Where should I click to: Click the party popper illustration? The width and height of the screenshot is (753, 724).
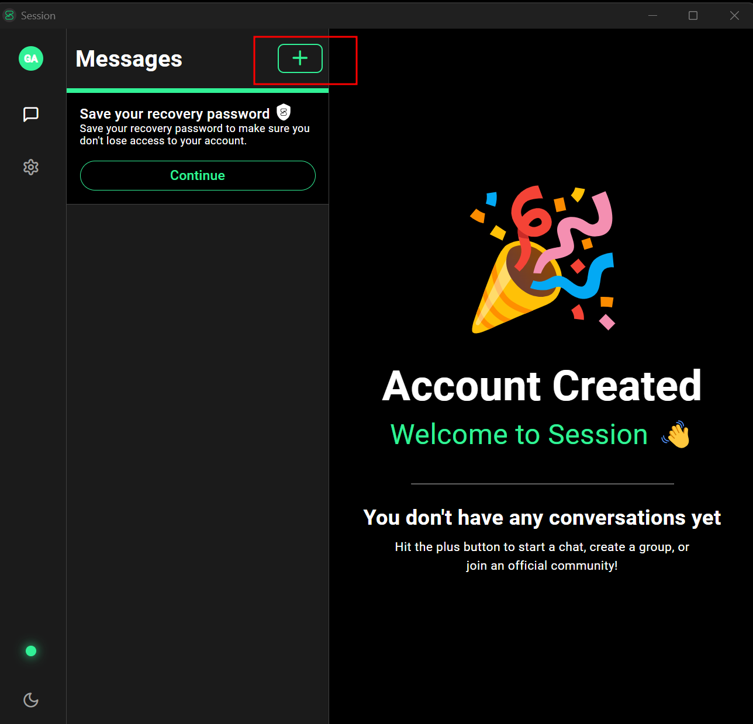tap(543, 259)
